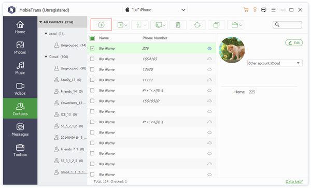Screen dimensions: 311x188
Task: Uncheck the contact with number 225
Action: point(92,48)
